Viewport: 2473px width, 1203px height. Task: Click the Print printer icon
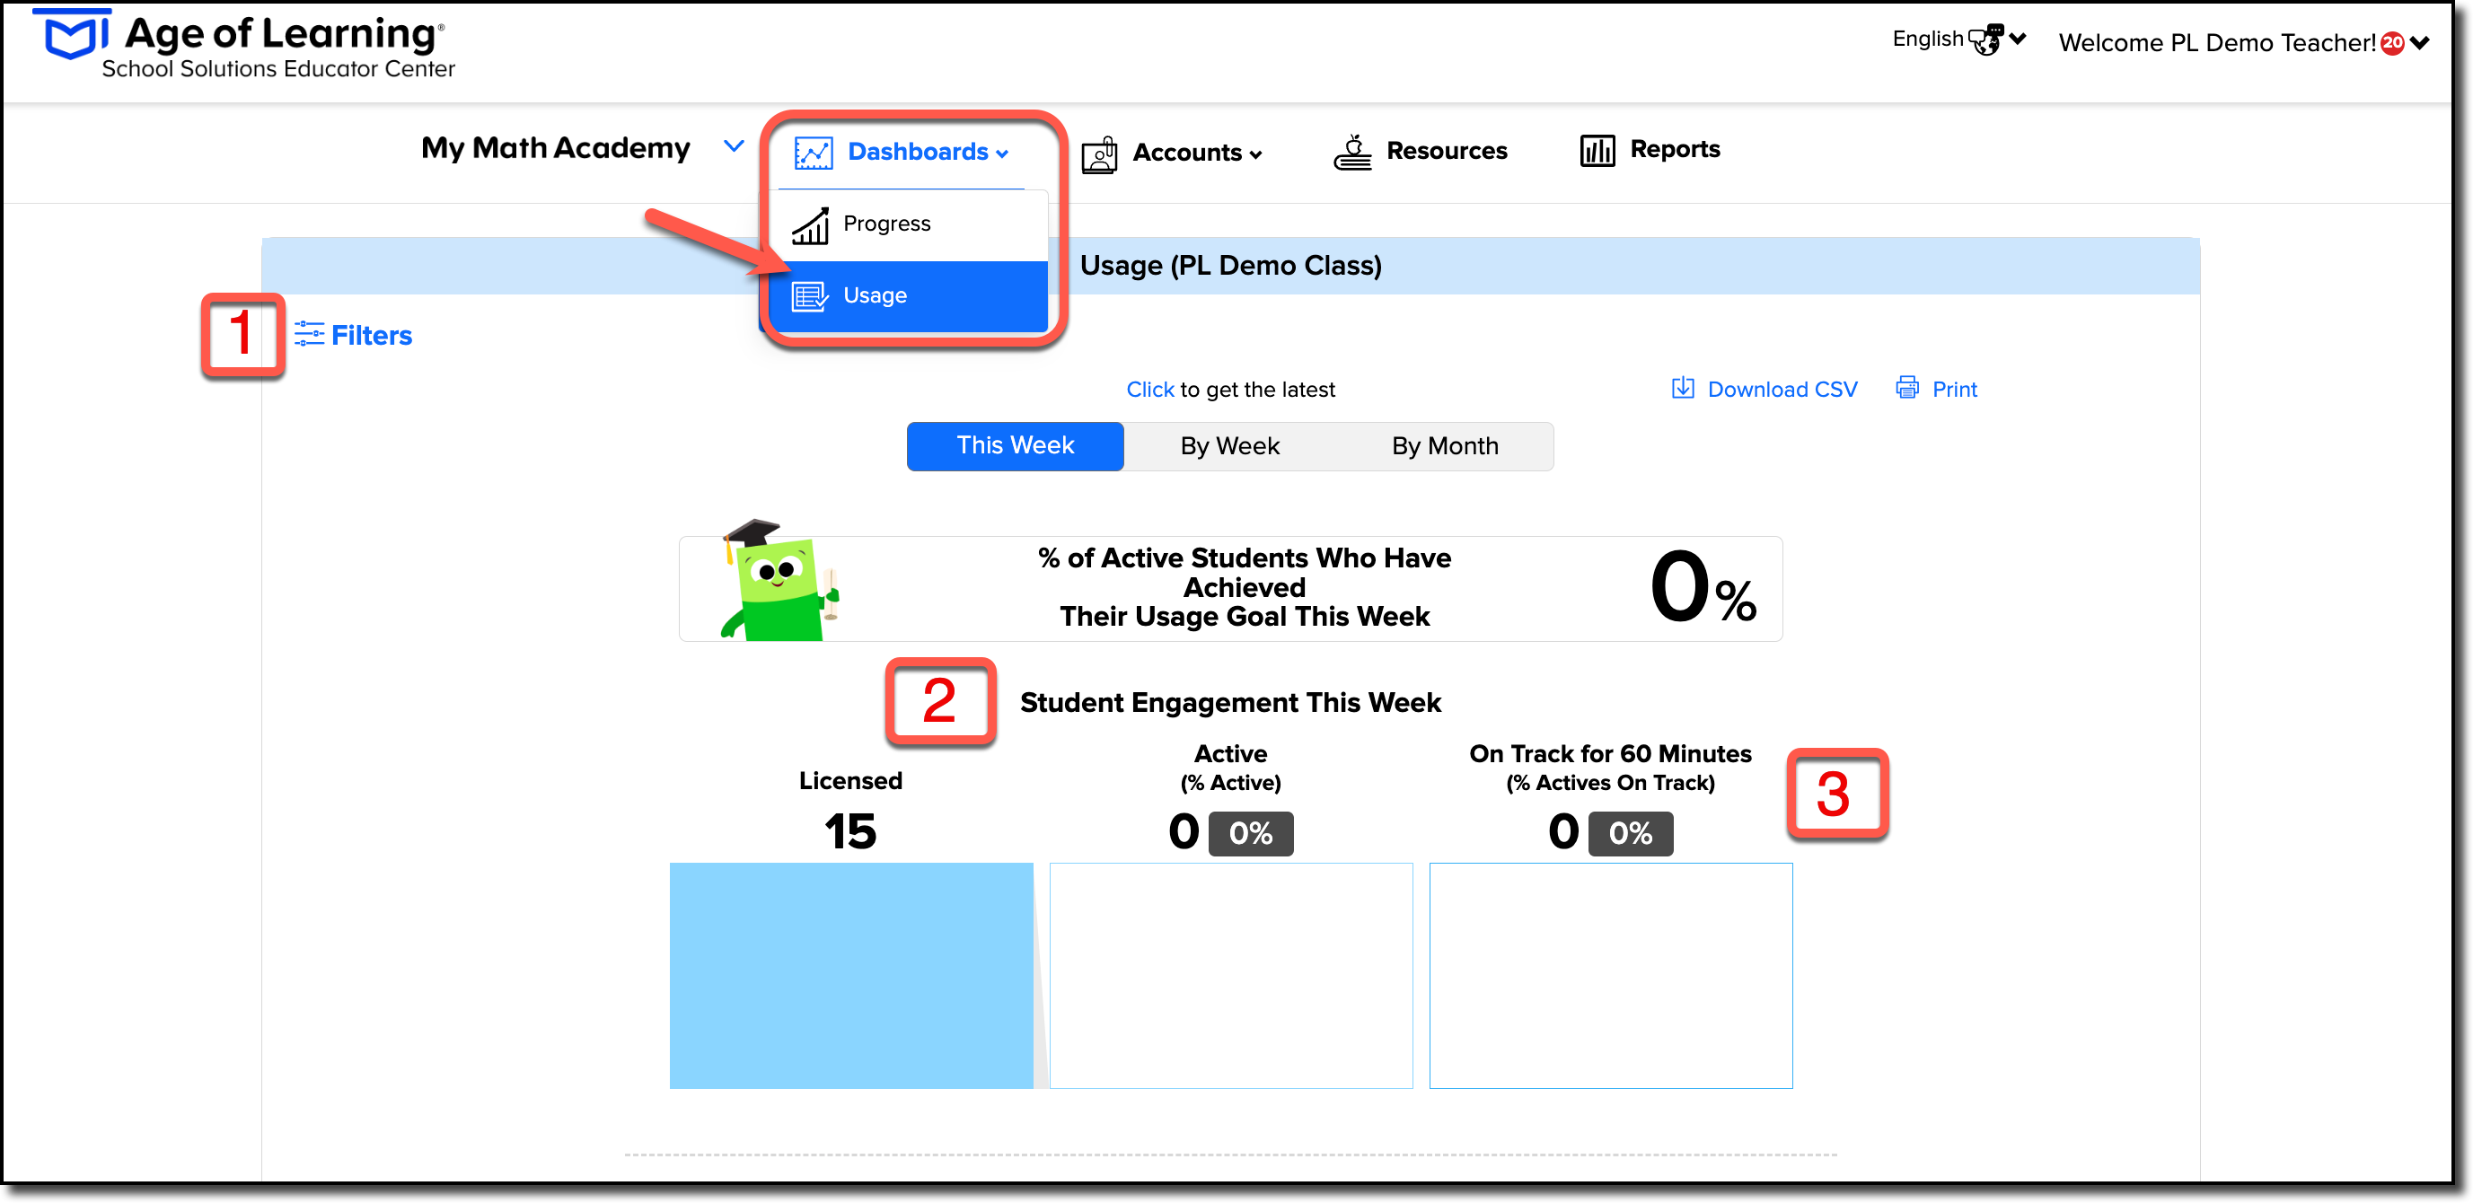pos(1907,388)
